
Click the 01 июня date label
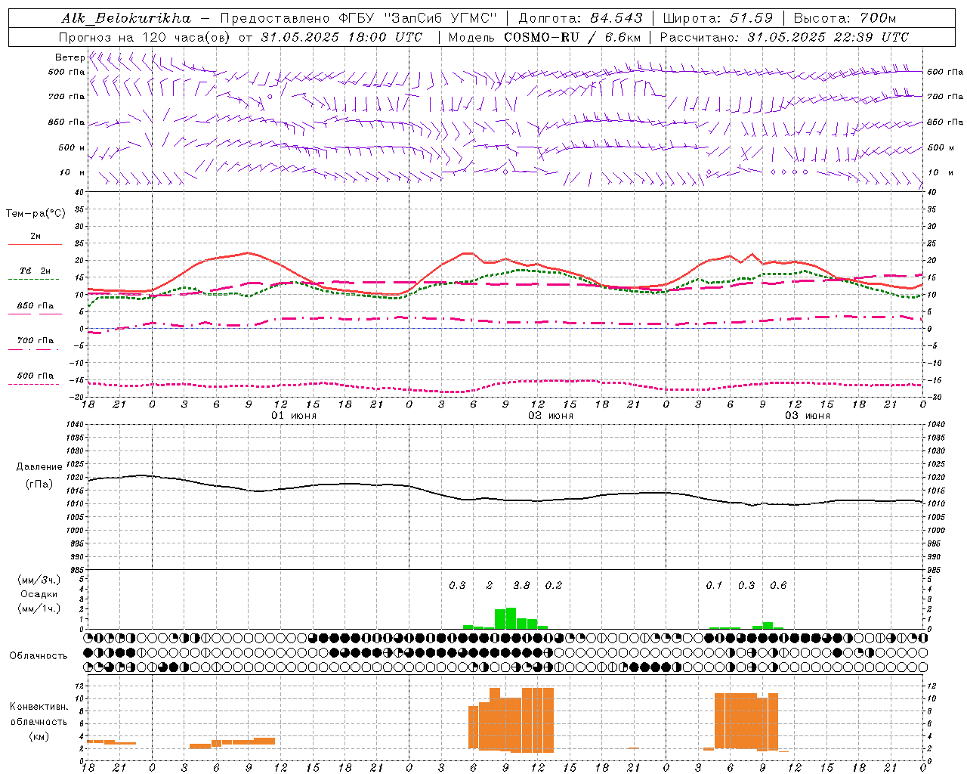coord(294,416)
